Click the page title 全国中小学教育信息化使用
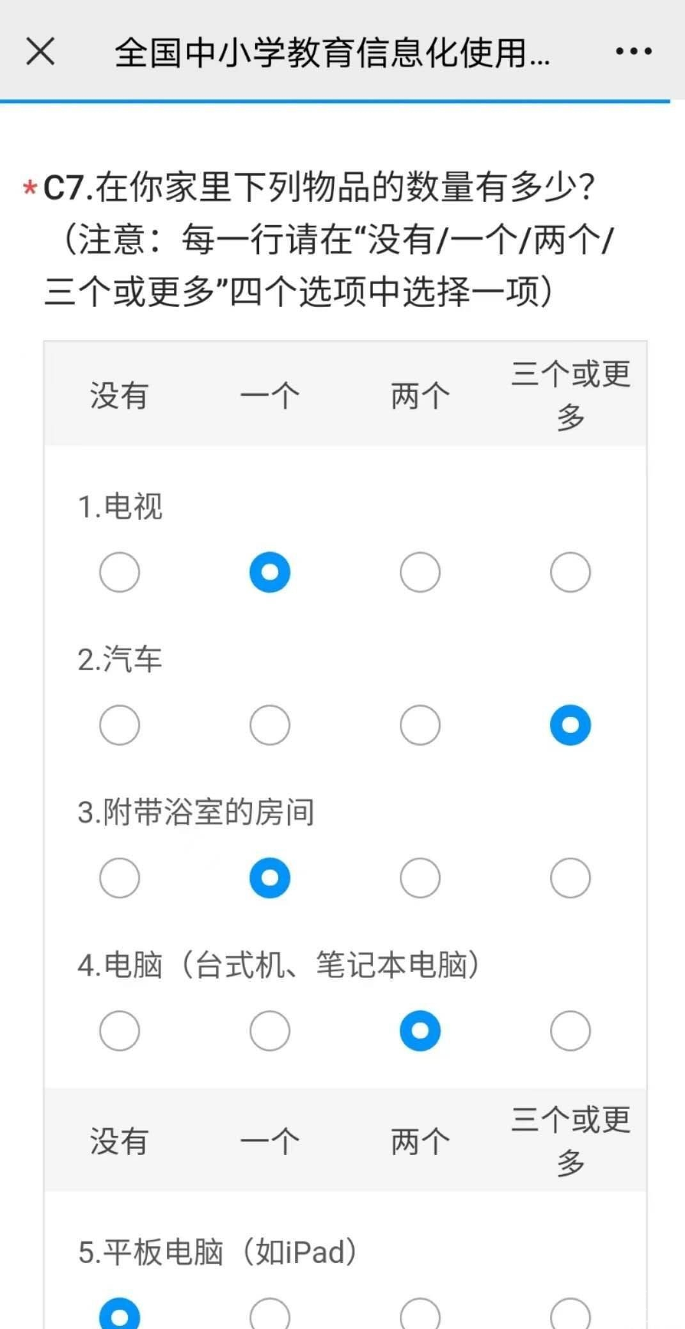 click(332, 52)
